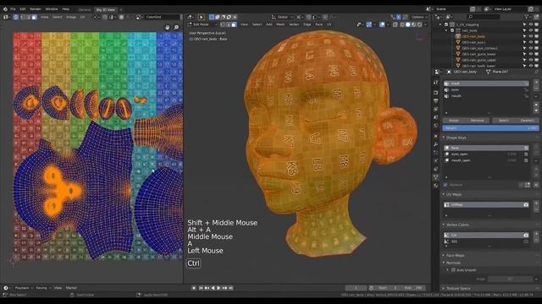Uncheck the ram_body collection checkbox
This screenshot has height=304, width=542.
tap(451, 30)
